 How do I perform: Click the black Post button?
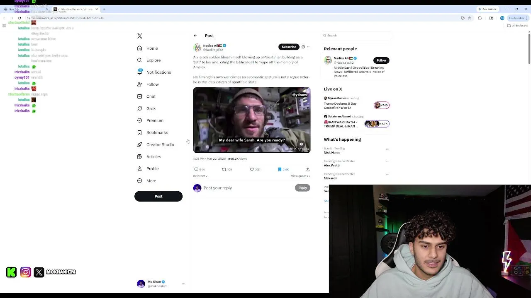click(x=158, y=196)
